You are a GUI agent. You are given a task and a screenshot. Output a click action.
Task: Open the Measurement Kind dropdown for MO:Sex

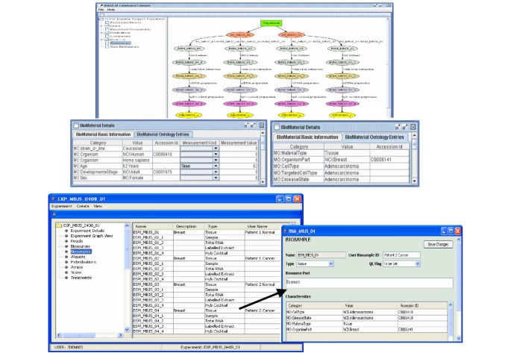[216, 178]
